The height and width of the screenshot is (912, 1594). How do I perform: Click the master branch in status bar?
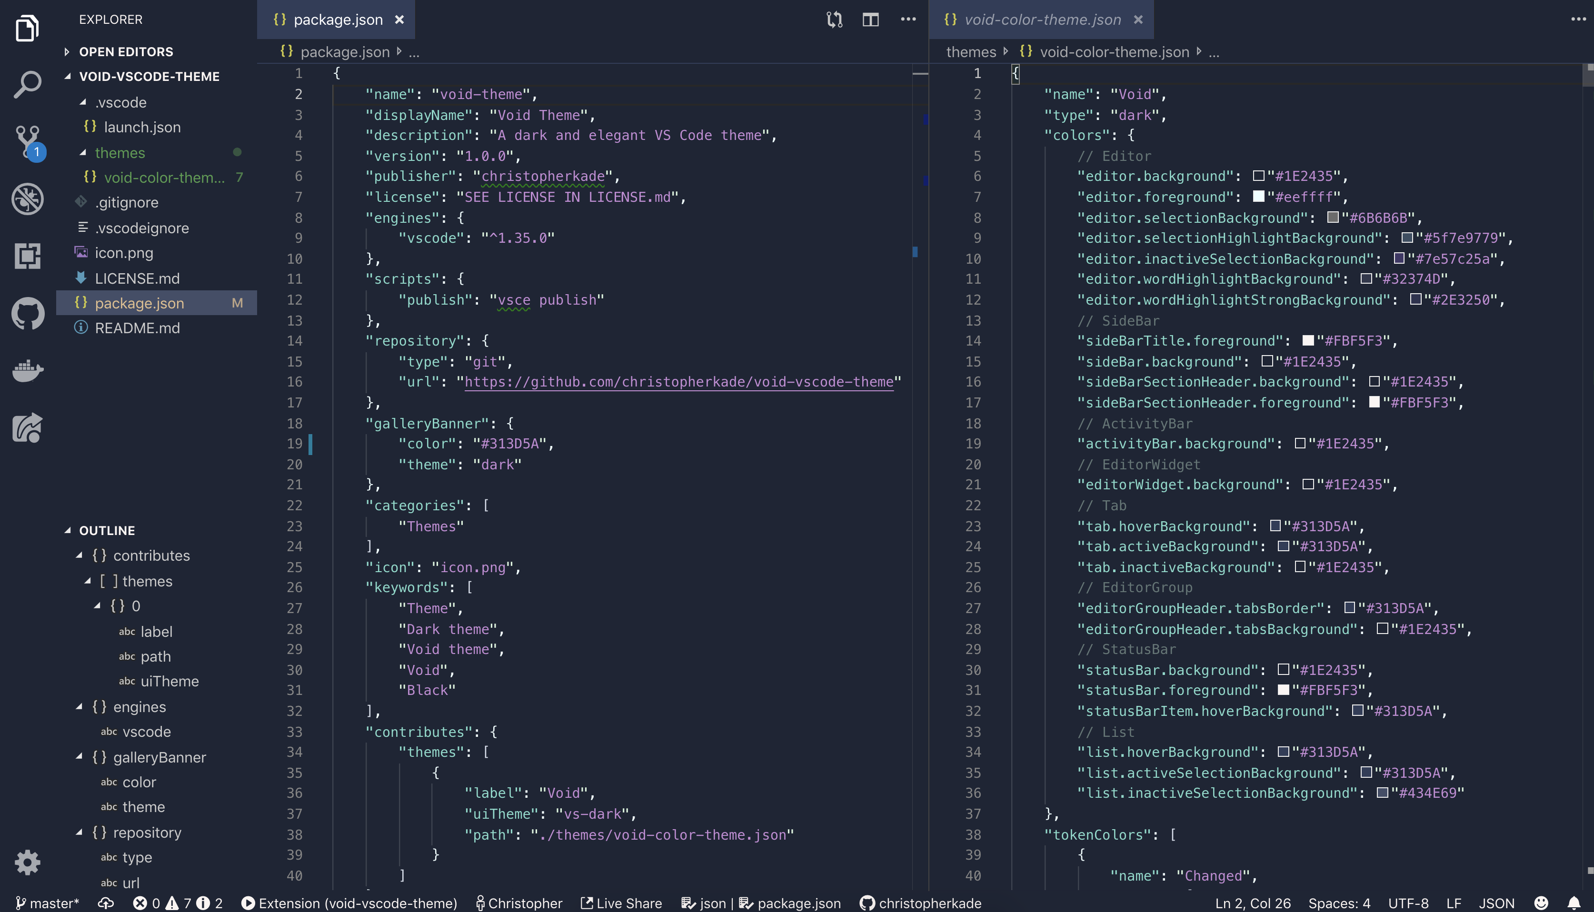(48, 902)
